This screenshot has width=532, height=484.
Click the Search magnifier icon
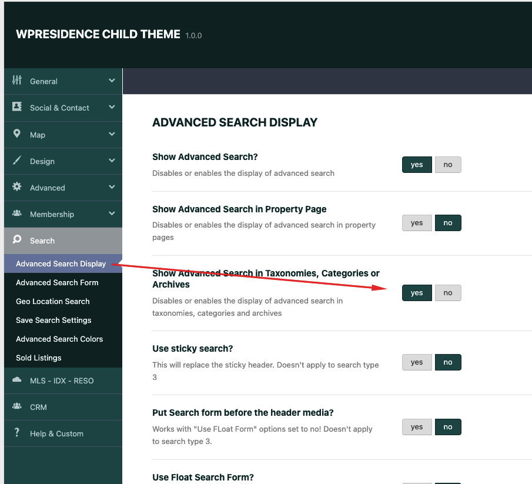(x=17, y=239)
